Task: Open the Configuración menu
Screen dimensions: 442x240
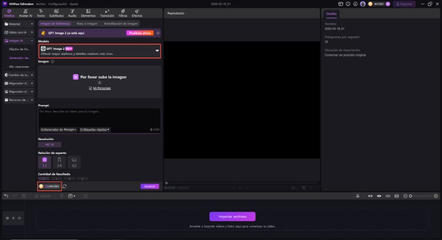Action: (57, 4)
